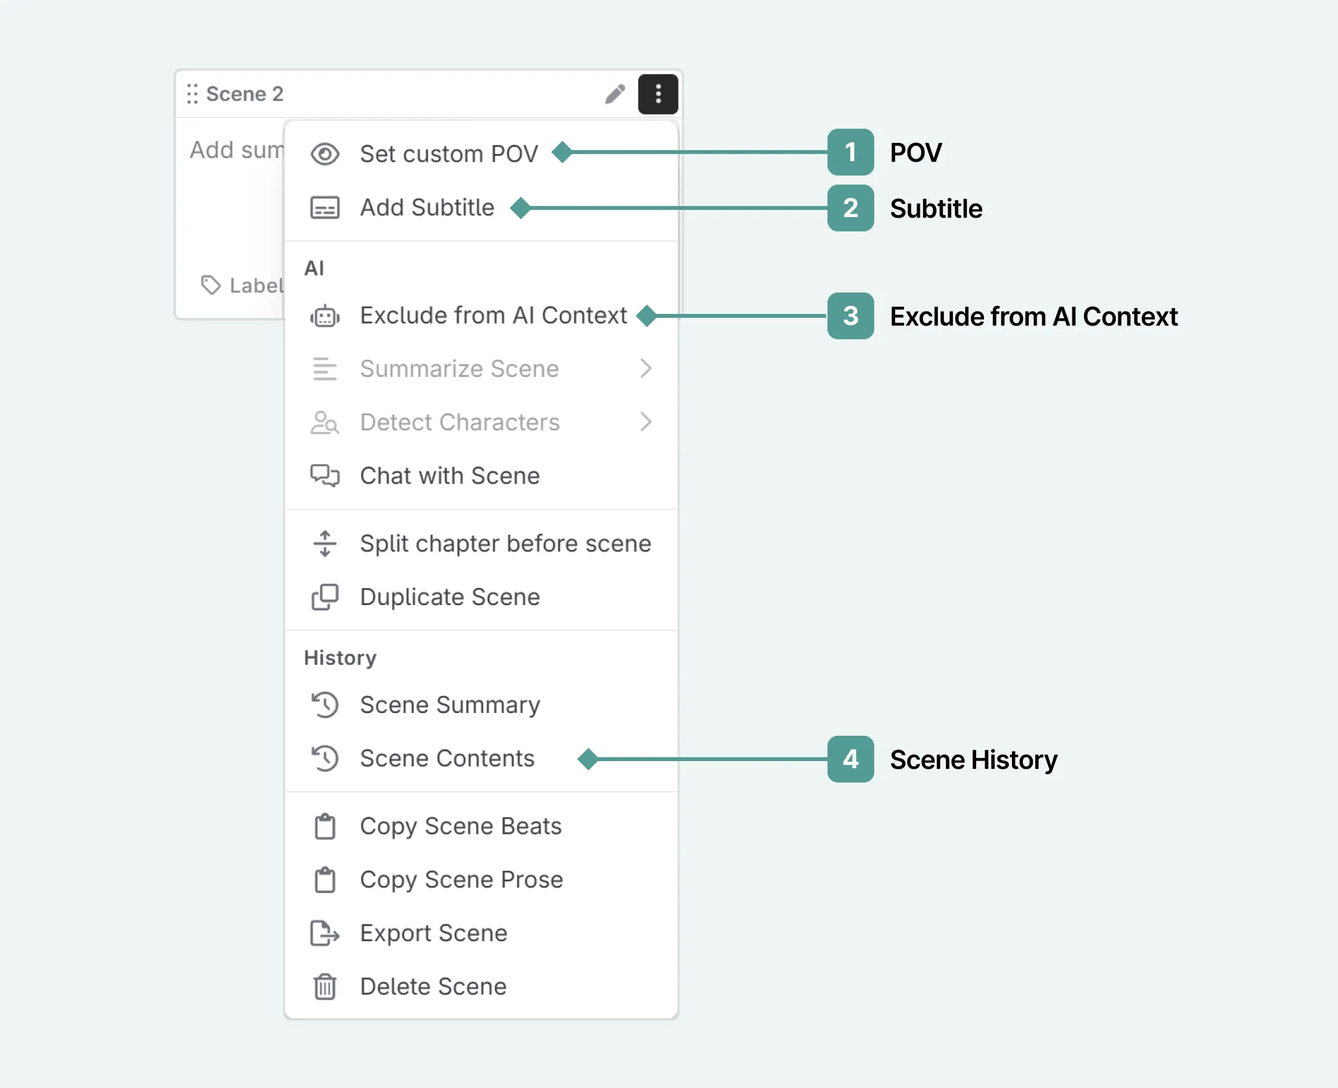
Task: Click the trash icon next to Delete Scene
Action: click(x=324, y=987)
